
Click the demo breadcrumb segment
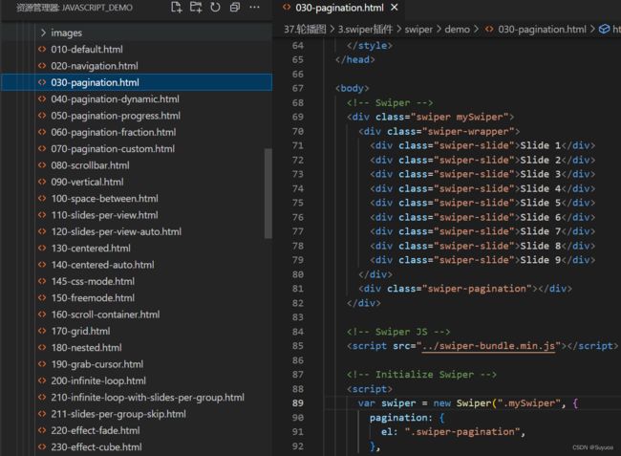(x=457, y=30)
